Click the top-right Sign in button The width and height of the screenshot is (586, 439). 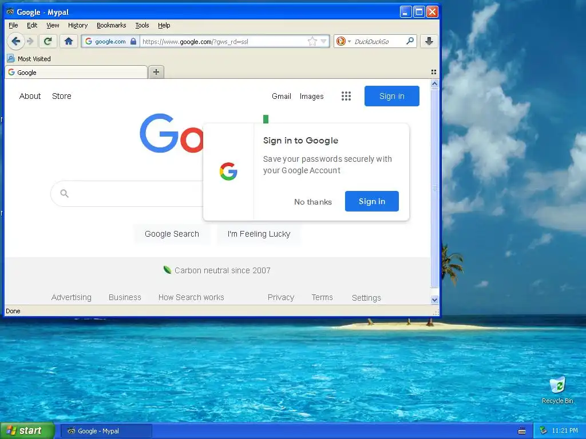(391, 96)
